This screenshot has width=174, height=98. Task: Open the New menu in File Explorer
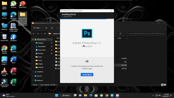tap(38, 28)
